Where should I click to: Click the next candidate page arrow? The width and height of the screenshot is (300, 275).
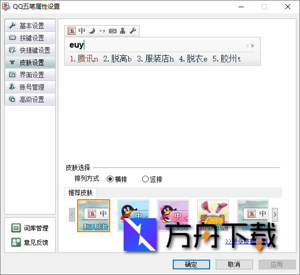pos(253,46)
